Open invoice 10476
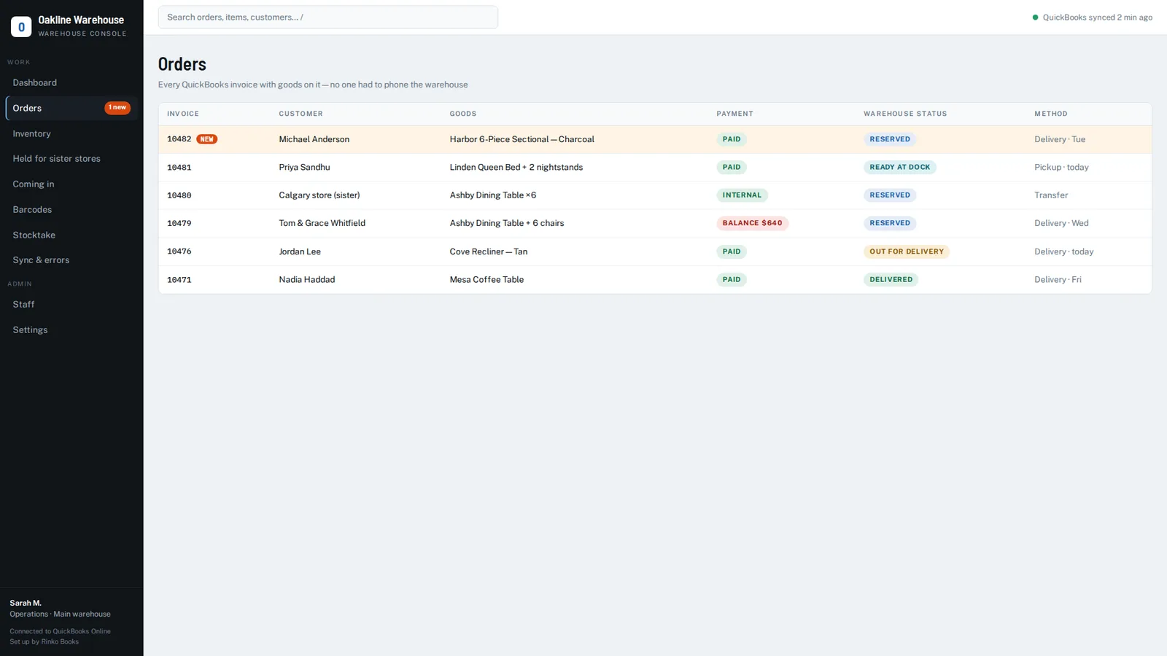This screenshot has height=656, width=1167. click(179, 251)
